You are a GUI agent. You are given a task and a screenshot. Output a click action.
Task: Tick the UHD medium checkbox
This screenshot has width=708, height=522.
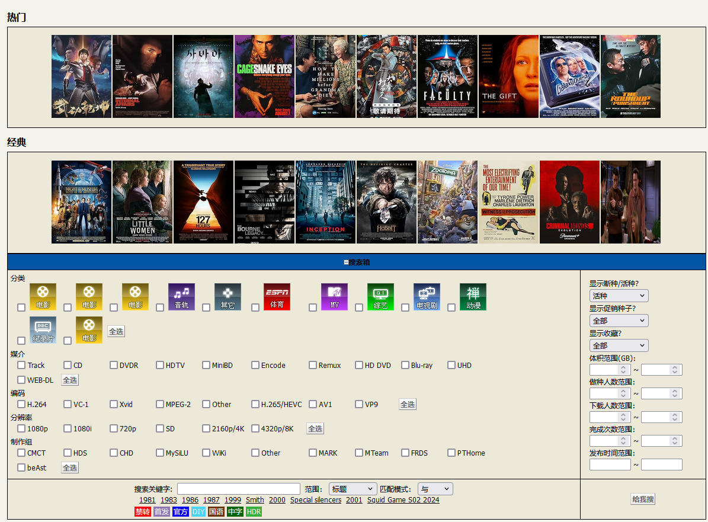[x=451, y=365]
